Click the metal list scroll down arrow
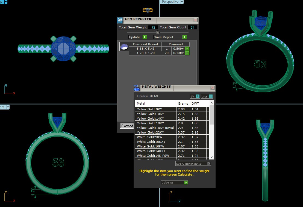 point(211,157)
